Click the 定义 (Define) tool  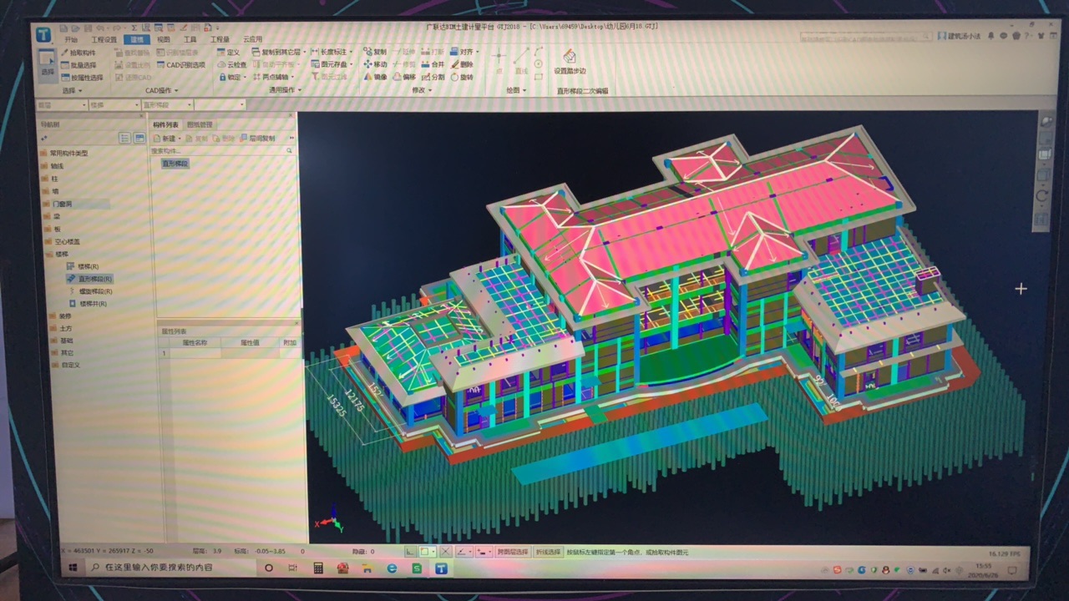pyautogui.click(x=228, y=52)
